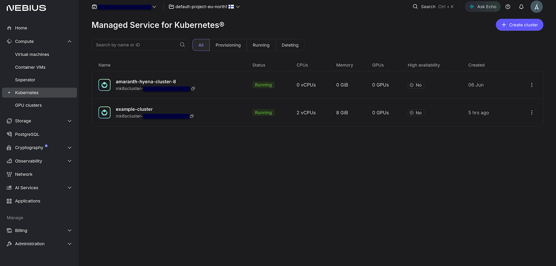Click the Created column header

(476, 65)
